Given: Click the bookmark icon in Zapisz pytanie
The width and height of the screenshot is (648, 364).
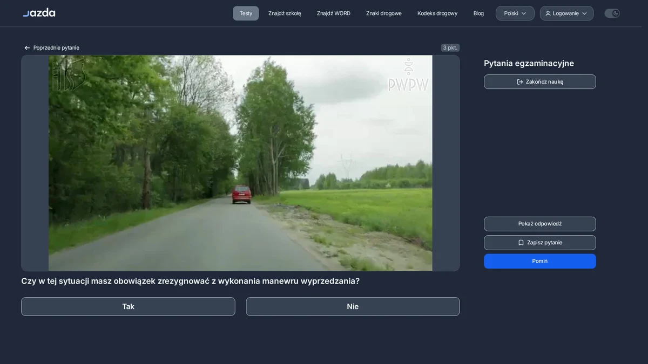Looking at the screenshot, I should point(521,243).
